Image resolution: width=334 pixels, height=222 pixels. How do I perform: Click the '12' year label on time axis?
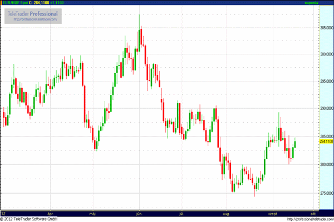coord(3,214)
